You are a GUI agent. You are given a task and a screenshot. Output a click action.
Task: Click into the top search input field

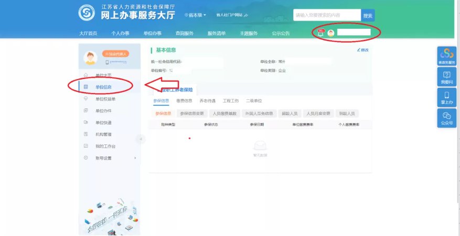[x=327, y=15]
